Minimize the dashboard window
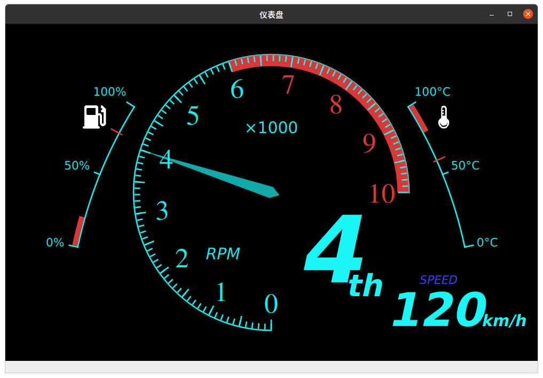The width and height of the screenshot is (543, 378). click(492, 14)
